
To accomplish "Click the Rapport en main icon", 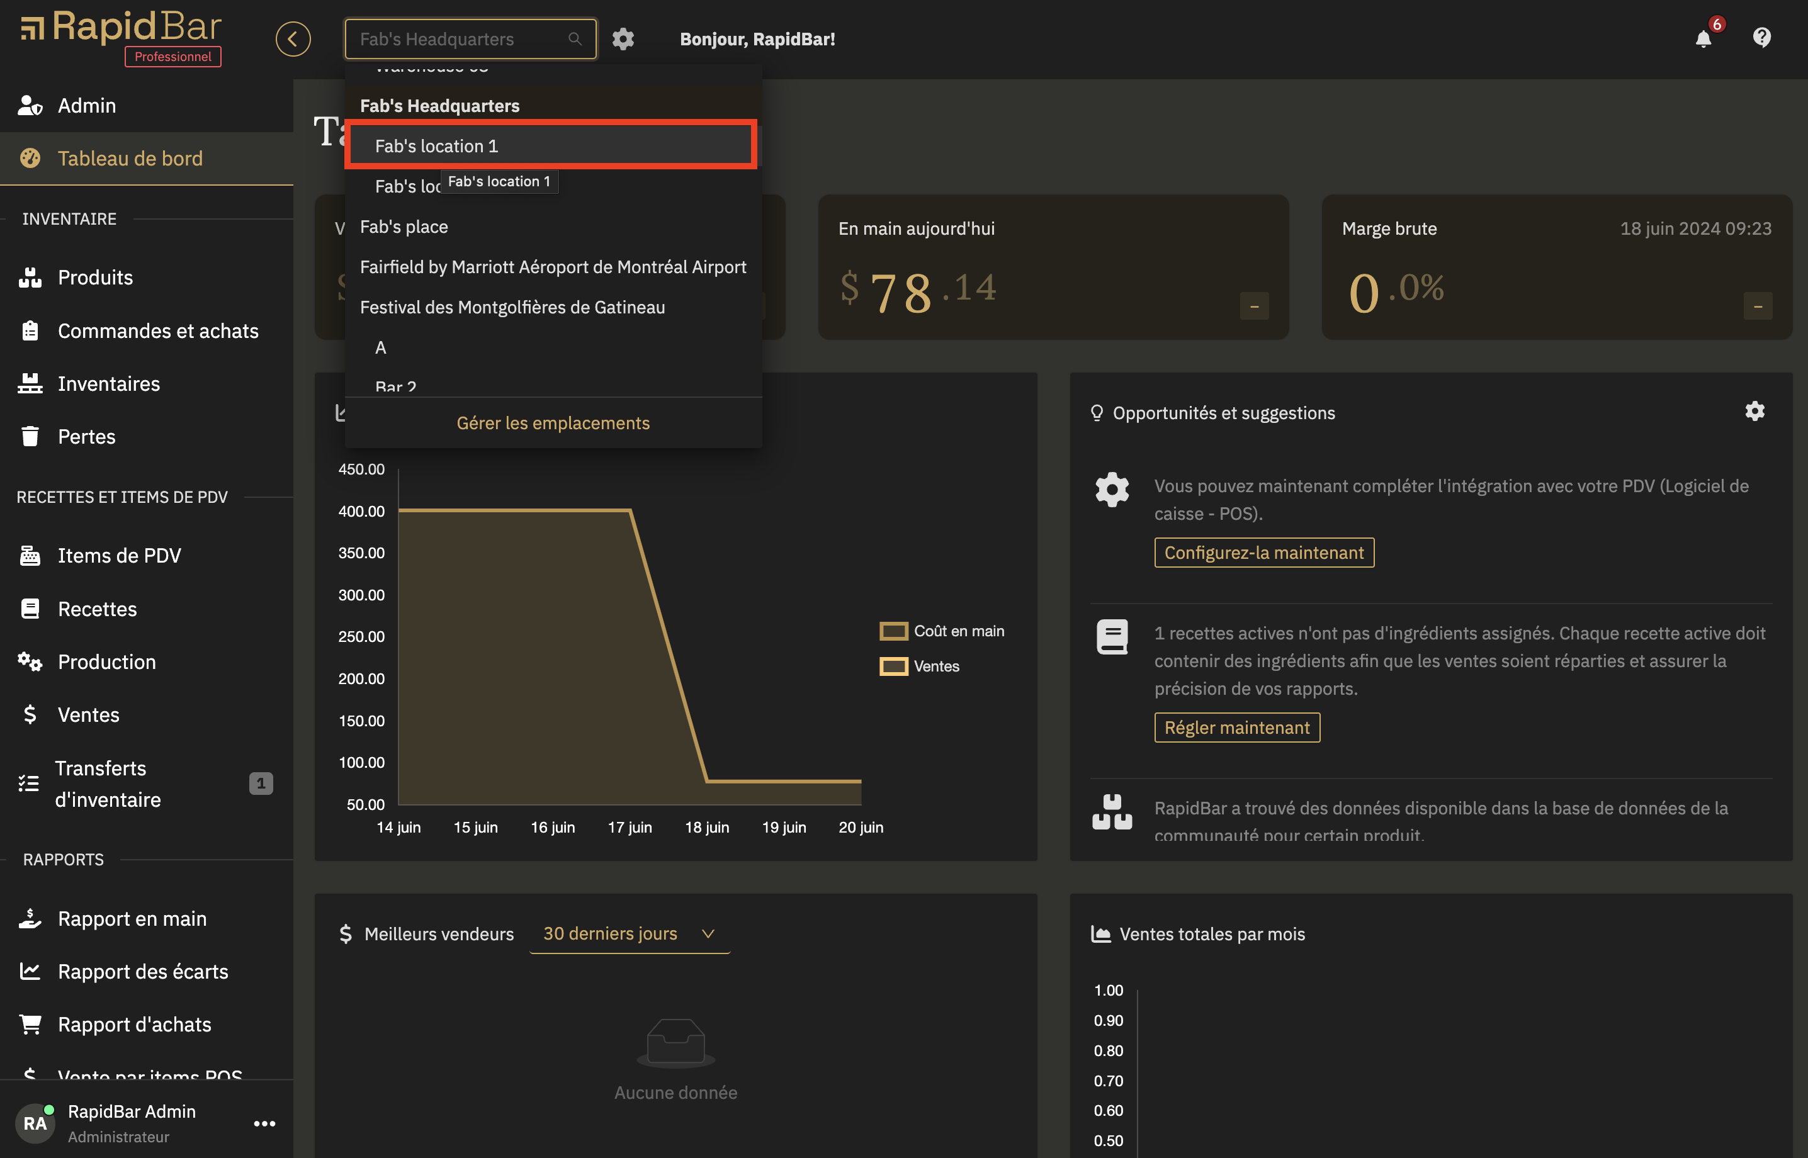I will click(x=30, y=919).
